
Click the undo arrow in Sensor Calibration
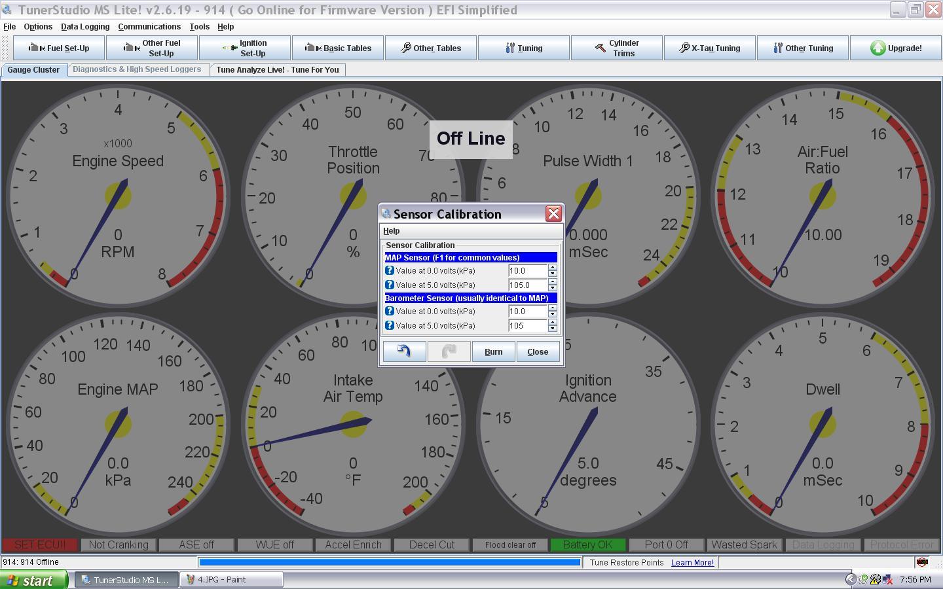click(404, 351)
